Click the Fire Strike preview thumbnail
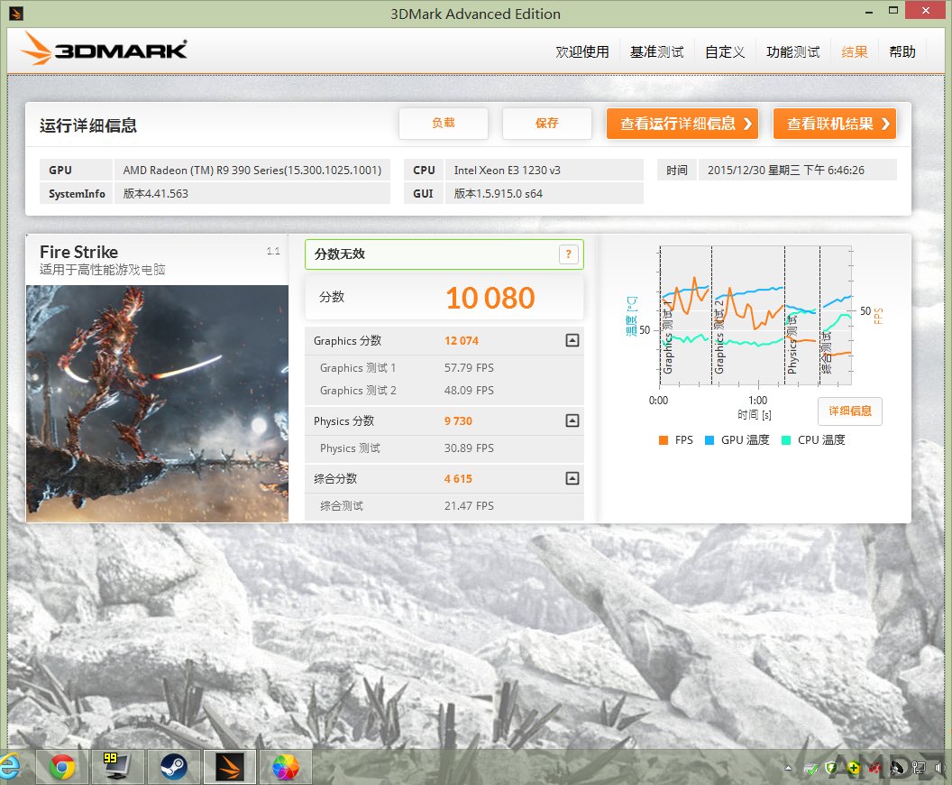The image size is (952, 785). [157, 403]
